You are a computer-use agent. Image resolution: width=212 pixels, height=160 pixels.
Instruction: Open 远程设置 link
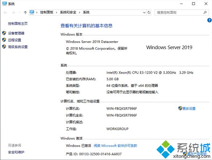click(x=14, y=40)
